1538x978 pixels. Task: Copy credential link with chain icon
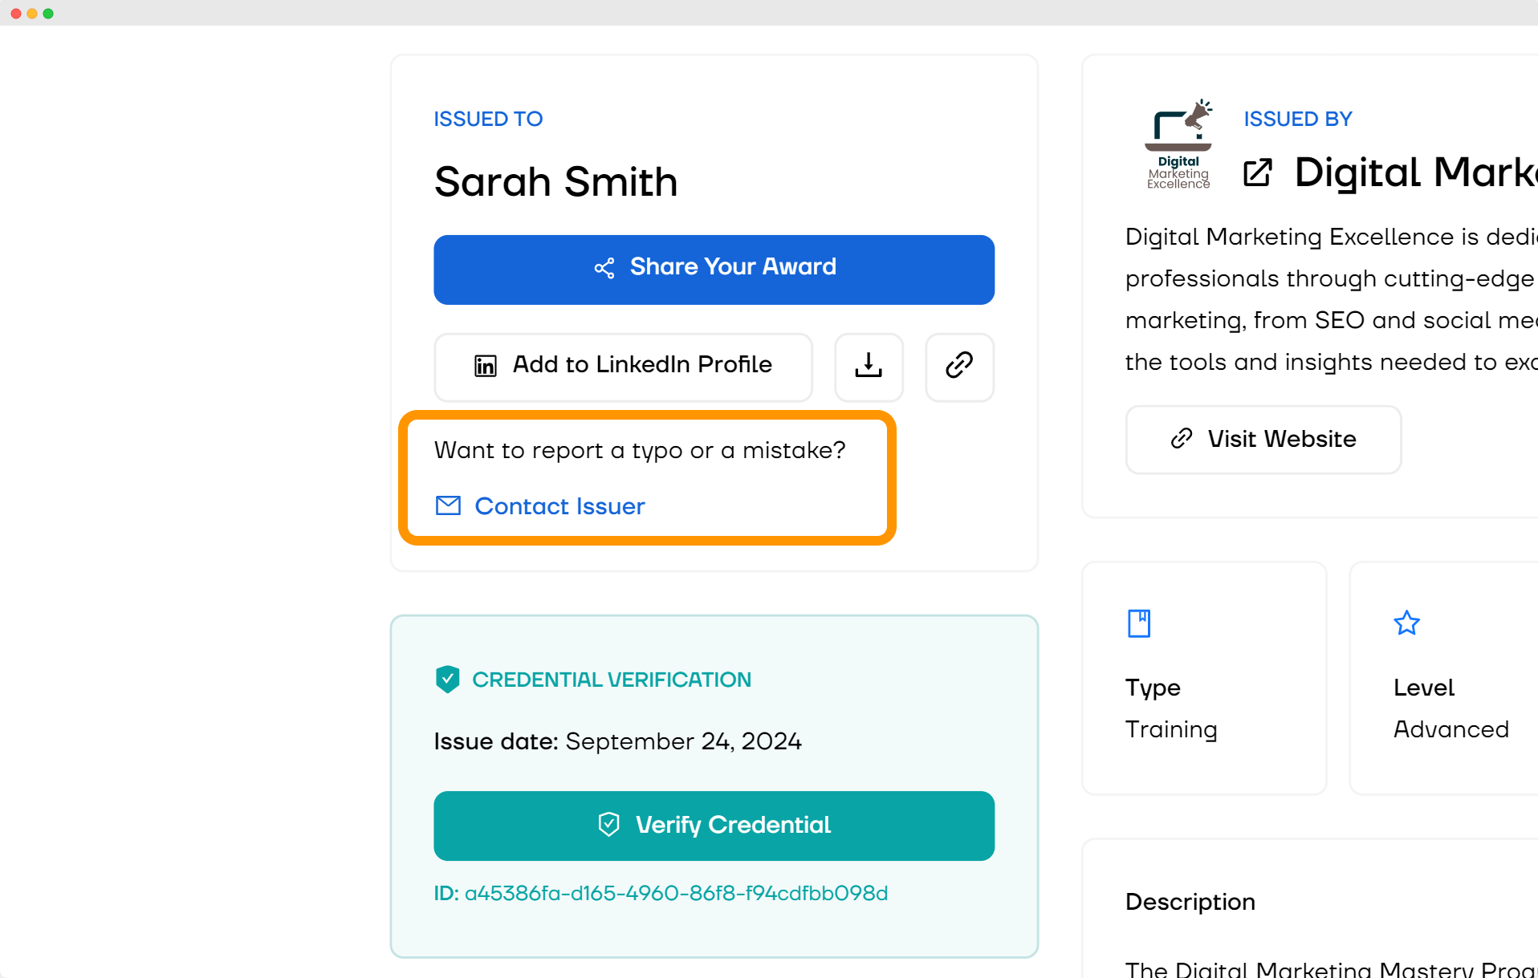pyautogui.click(x=959, y=367)
